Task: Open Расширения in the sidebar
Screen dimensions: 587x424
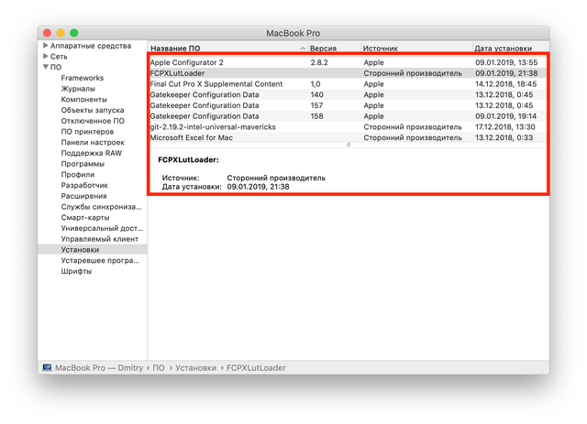Action: (83, 196)
